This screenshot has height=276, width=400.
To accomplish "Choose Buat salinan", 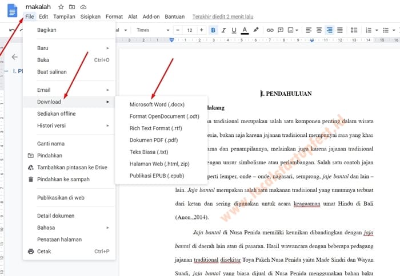I will [x=69, y=72].
